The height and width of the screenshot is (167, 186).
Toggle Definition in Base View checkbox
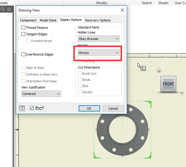[x=23, y=74]
